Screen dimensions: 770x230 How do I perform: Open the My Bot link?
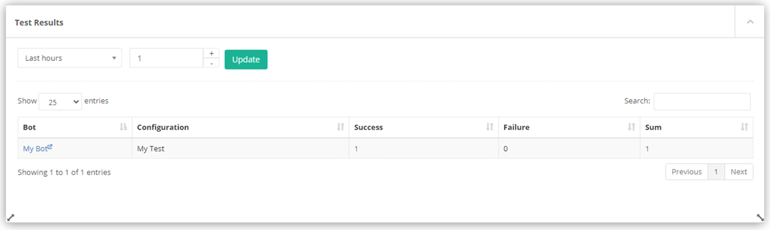pyautogui.click(x=35, y=149)
